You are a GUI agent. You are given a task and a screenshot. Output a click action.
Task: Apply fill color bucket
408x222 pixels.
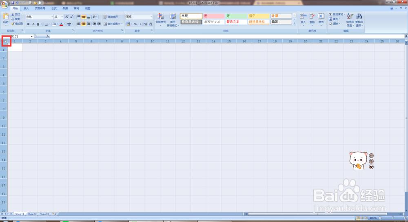coord(54,24)
